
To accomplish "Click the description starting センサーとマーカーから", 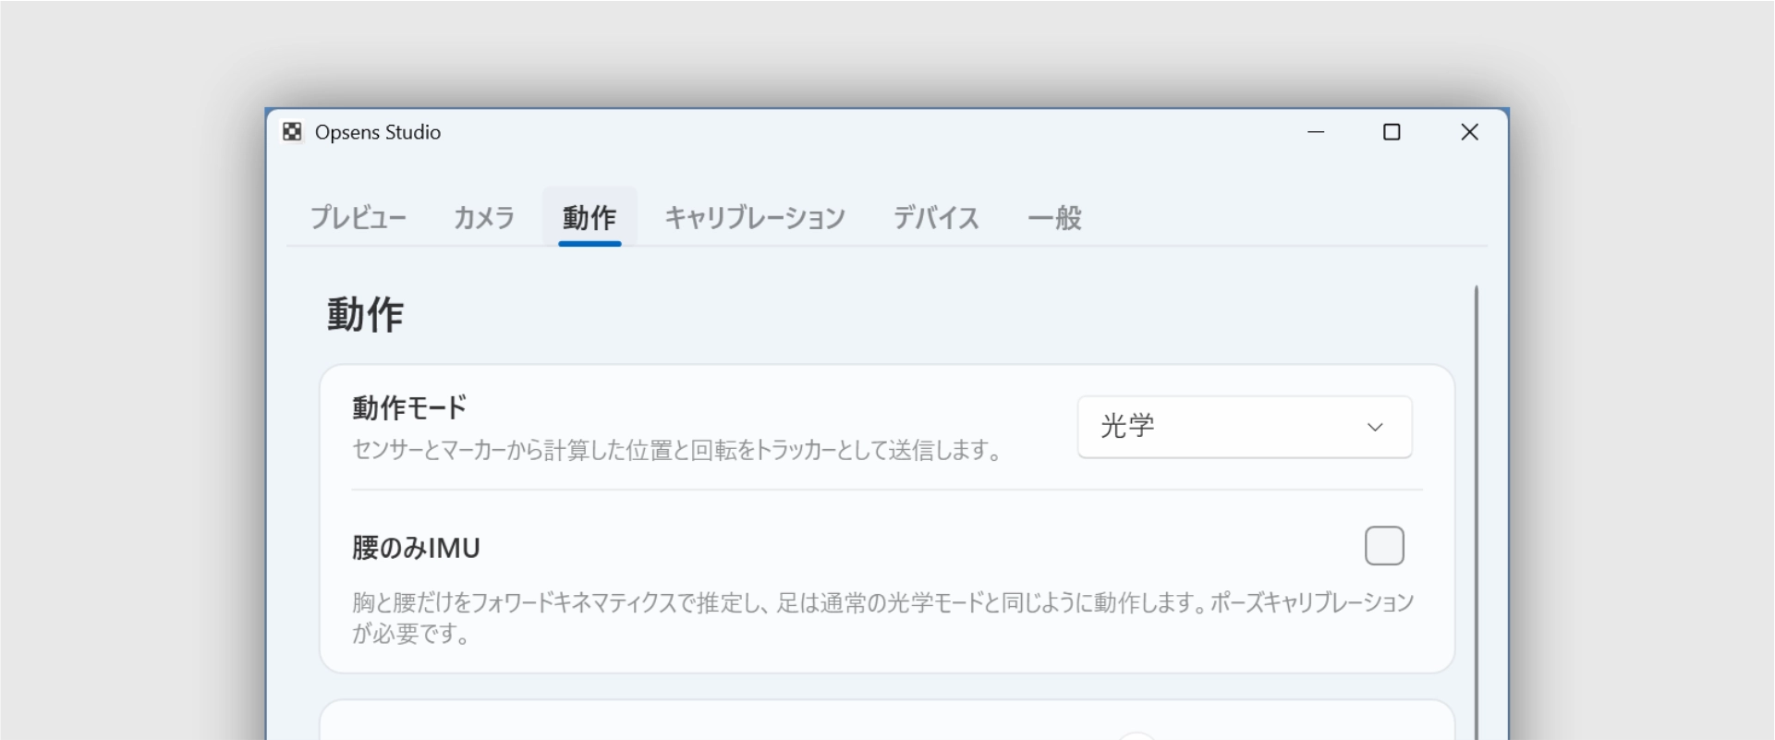I will click(677, 451).
